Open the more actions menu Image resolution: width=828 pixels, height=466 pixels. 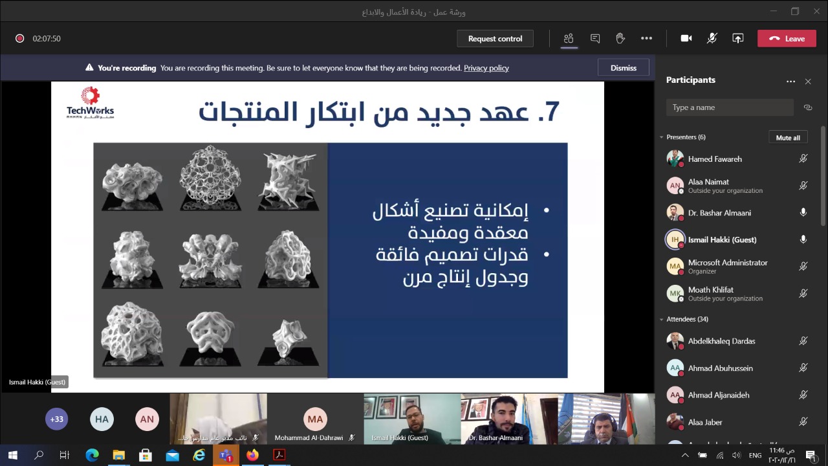[646, 38]
